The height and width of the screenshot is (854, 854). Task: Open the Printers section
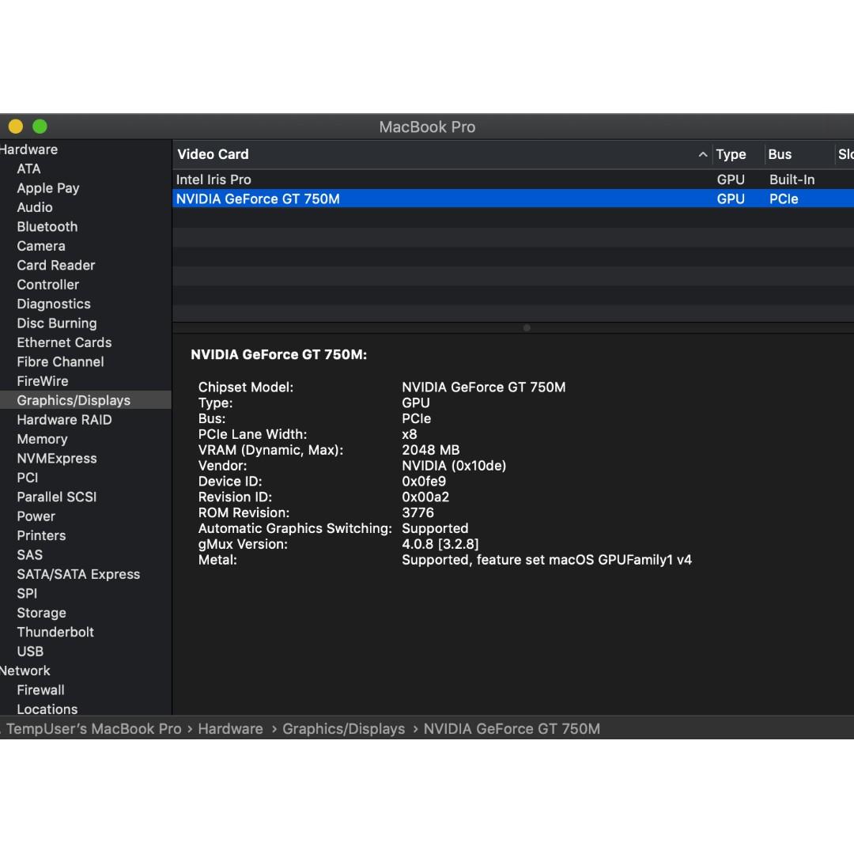[x=41, y=536]
